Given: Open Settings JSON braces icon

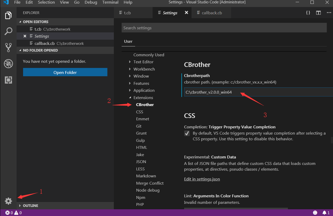Looking at the screenshot, I should coord(308,13).
